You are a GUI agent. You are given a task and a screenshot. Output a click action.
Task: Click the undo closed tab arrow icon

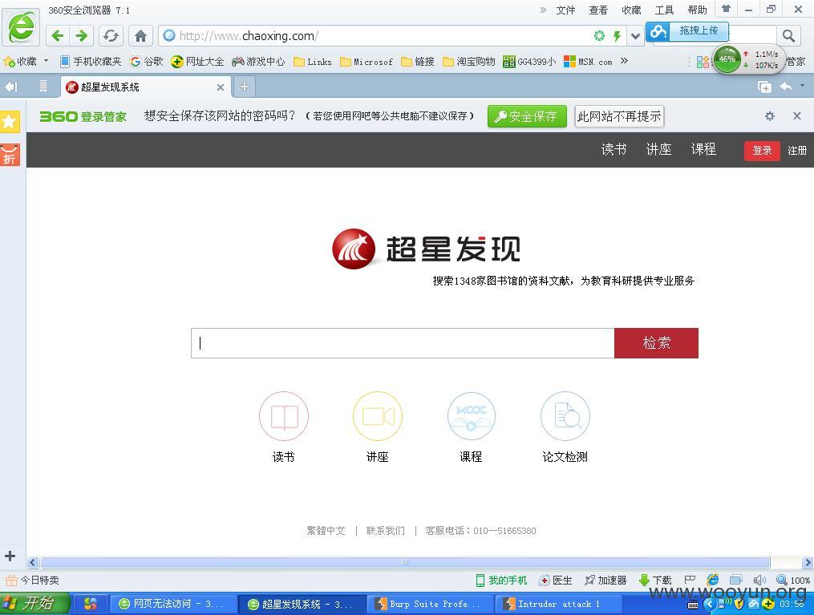pos(786,87)
